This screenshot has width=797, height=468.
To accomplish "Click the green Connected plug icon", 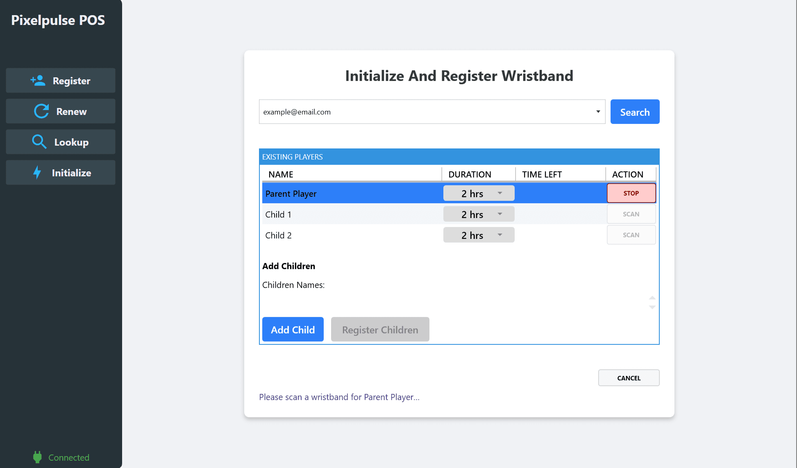I will click(x=37, y=457).
